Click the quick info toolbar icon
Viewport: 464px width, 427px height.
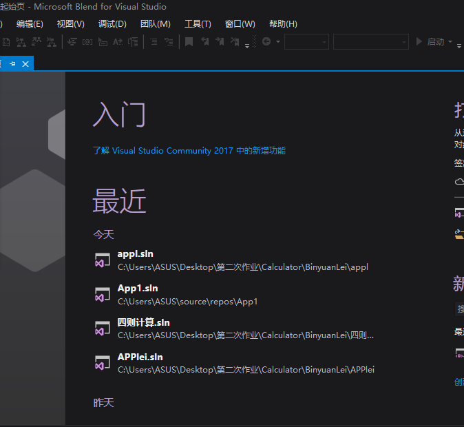(x=103, y=42)
